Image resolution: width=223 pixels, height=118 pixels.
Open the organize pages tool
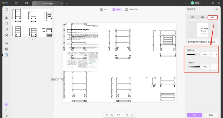point(6,29)
